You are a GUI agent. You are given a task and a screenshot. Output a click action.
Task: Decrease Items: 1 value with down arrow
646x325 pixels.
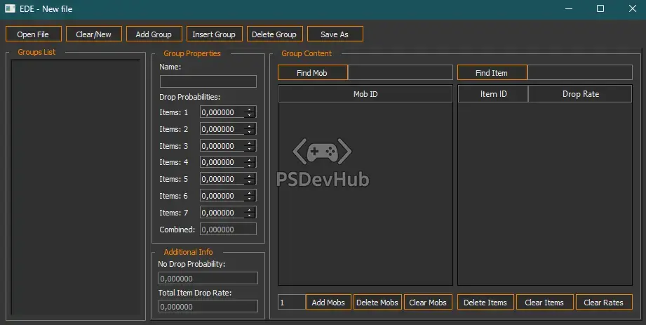pyautogui.click(x=250, y=115)
